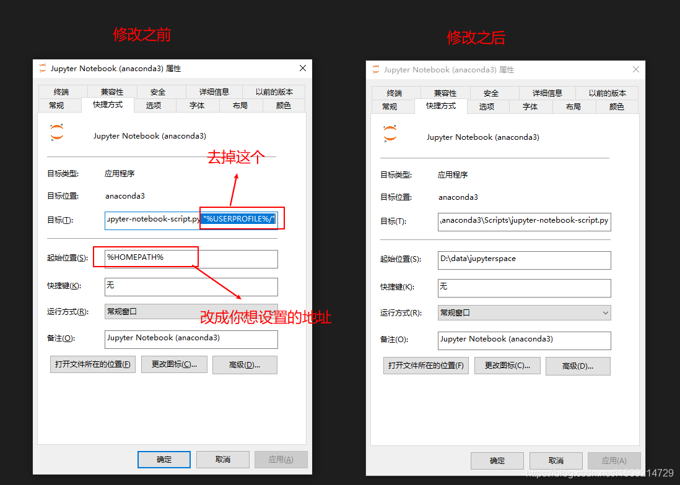Click 取消 button in left window
This screenshot has width=680, height=485.
point(223,460)
